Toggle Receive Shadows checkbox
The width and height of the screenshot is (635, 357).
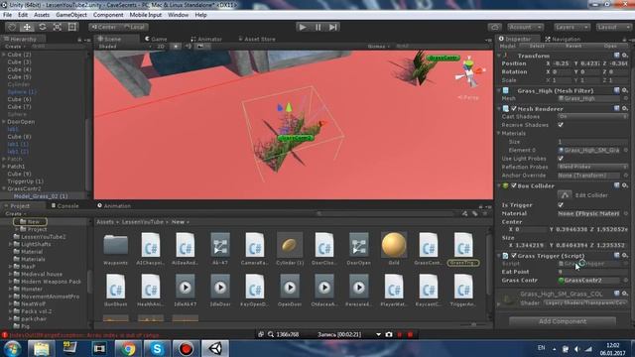point(561,125)
